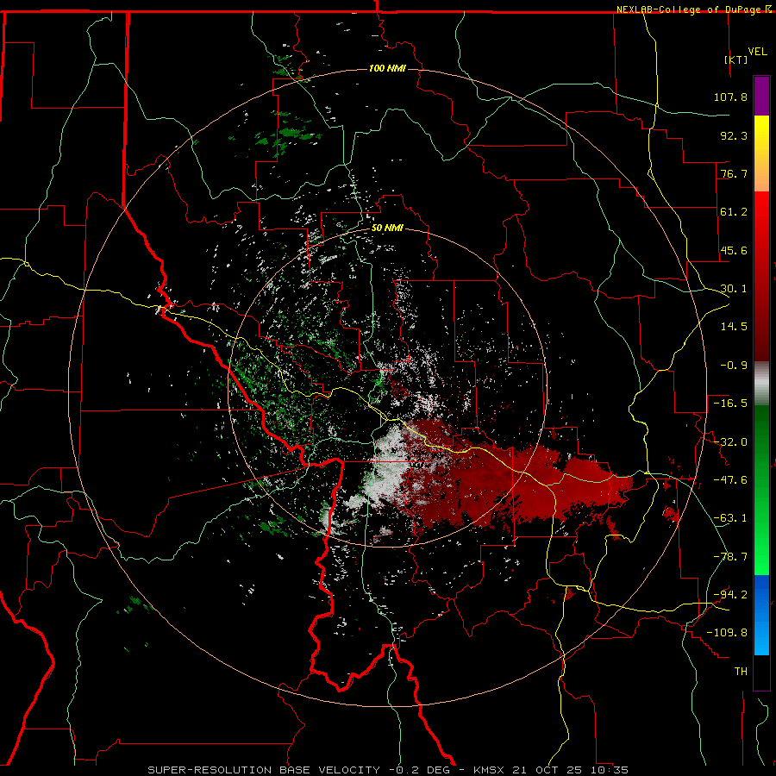Click the -47.6 velocity scale value
Screen dimensions: 776x776
730,480
